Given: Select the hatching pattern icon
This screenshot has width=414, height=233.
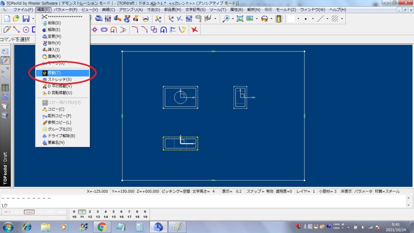Looking at the screenshot, I should click(335, 19).
